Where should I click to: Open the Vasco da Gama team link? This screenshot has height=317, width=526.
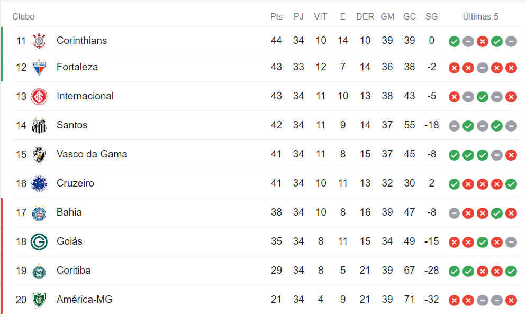pyautogui.click(x=92, y=154)
